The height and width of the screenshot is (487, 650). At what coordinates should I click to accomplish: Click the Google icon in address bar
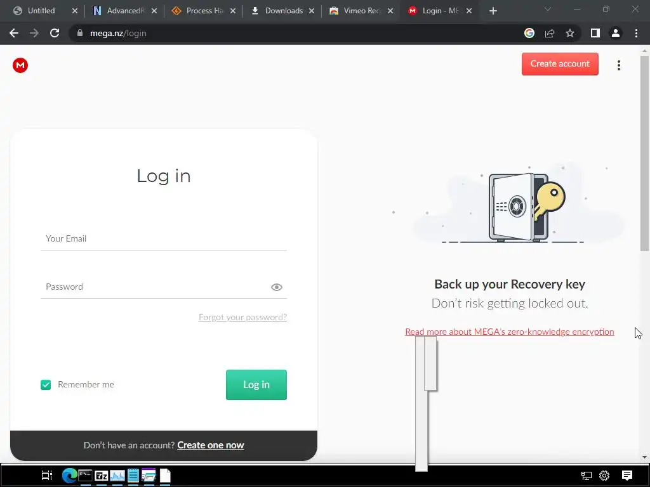(529, 33)
